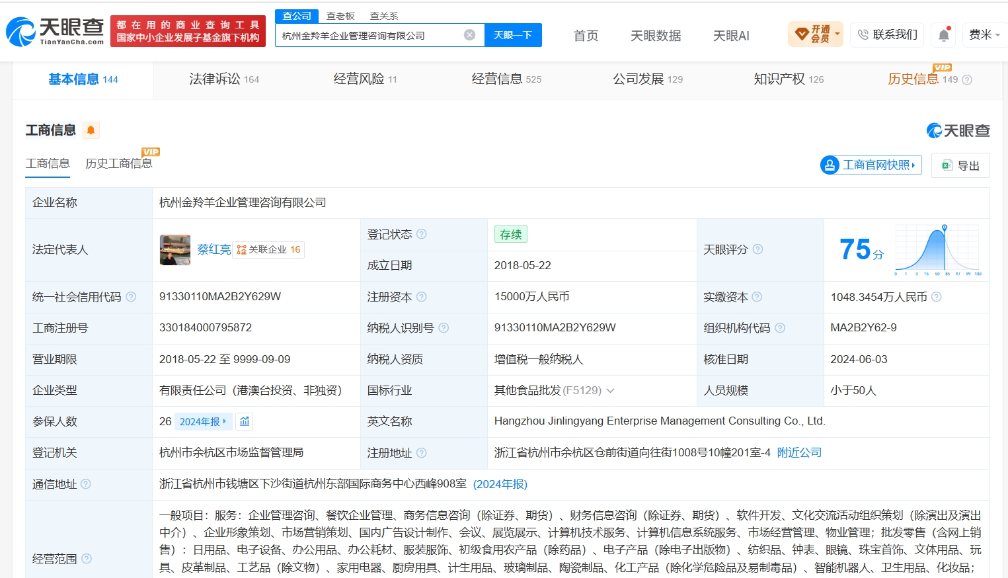This screenshot has height=578, width=1008.
Task: Show help for 统一社会信用代码
Action: click(x=131, y=297)
